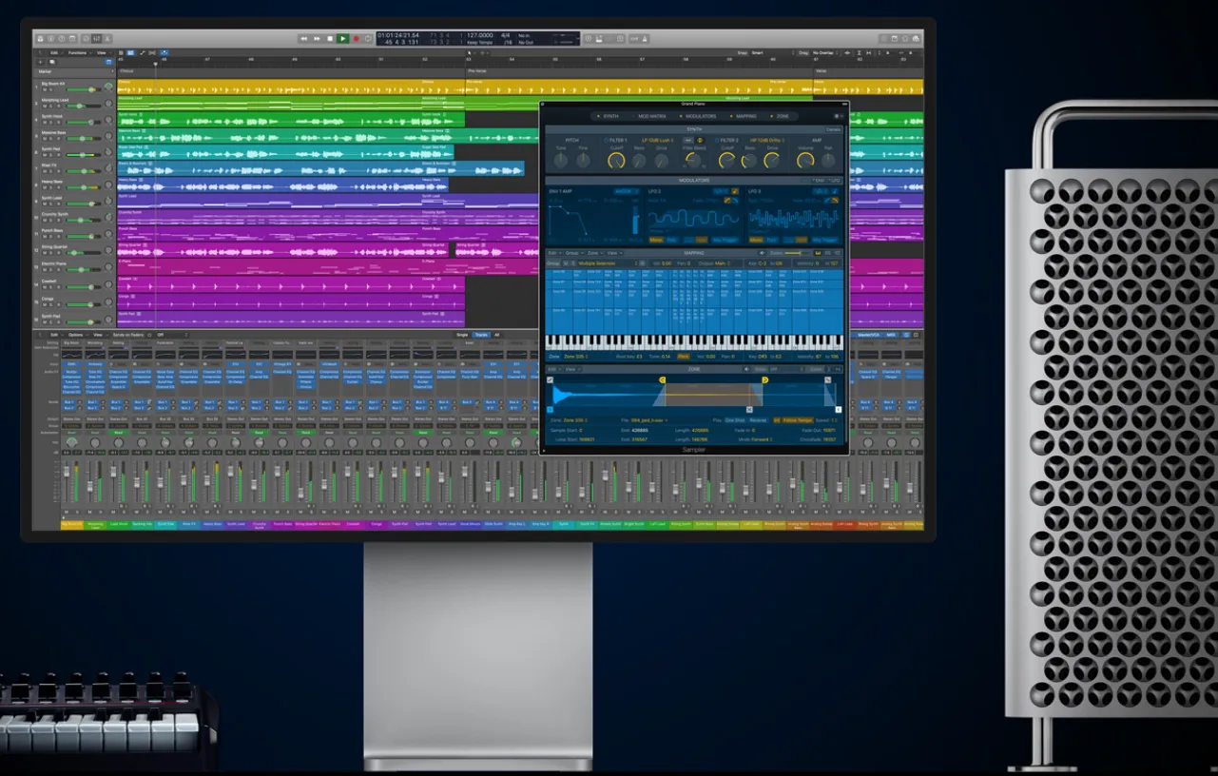The width and height of the screenshot is (1218, 776).
Task: Click the Fast Forward transport button
Action: point(317,38)
